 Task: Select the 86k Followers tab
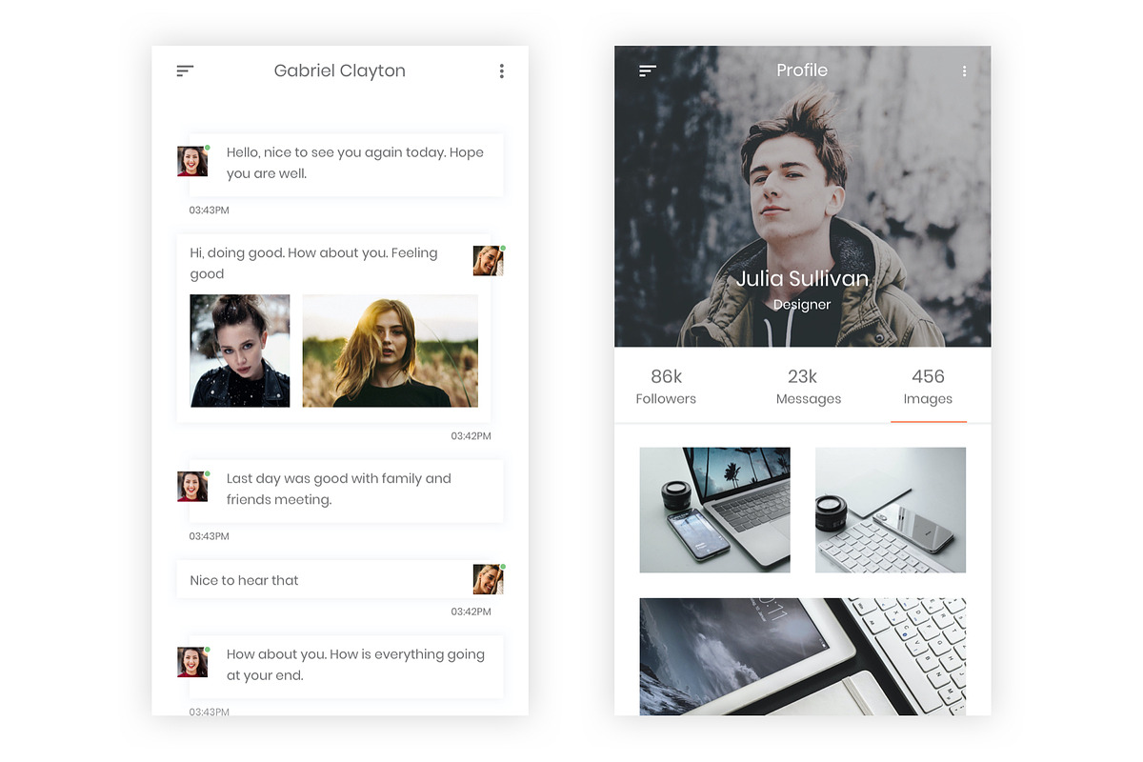(666, 386)
